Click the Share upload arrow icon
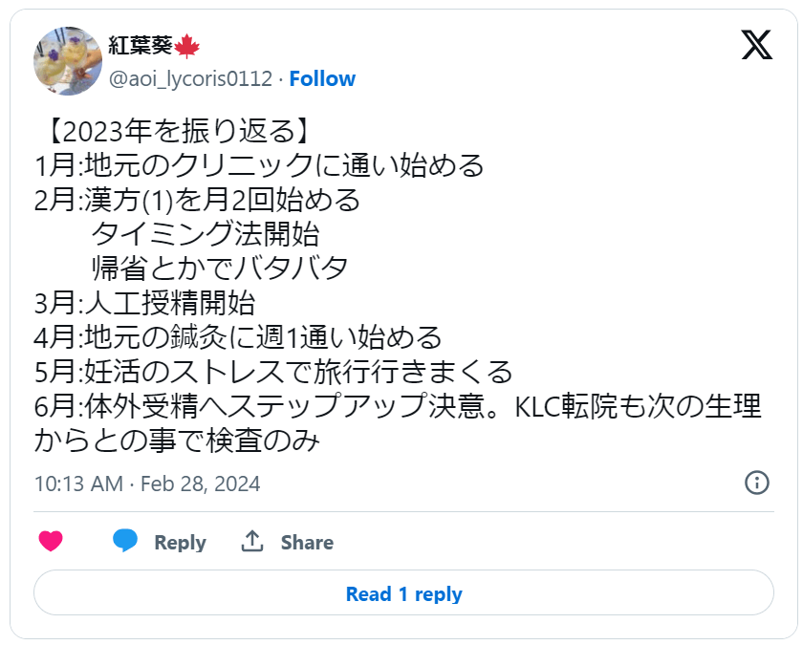The width and height of the screenshot is (803, 645). [x=251, y=541]
